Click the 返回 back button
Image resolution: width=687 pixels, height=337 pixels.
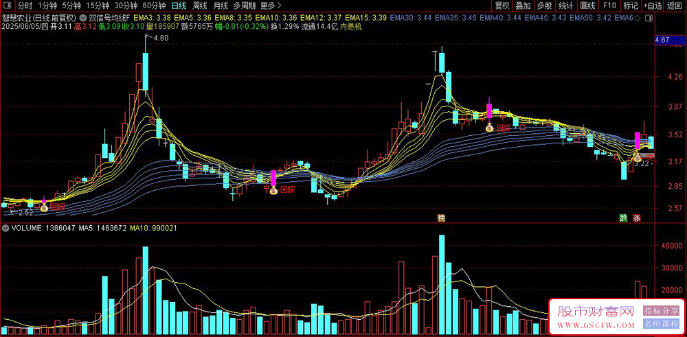coord(675,5)
